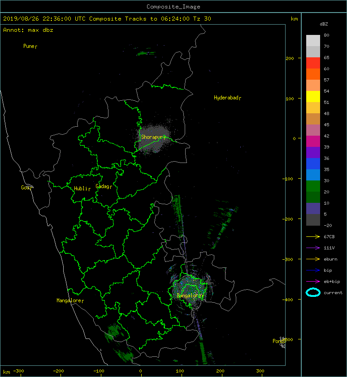This screenshot has height=377, width=347.
Task: Click the 0 km tick on bottom axis
Action: 141,371
